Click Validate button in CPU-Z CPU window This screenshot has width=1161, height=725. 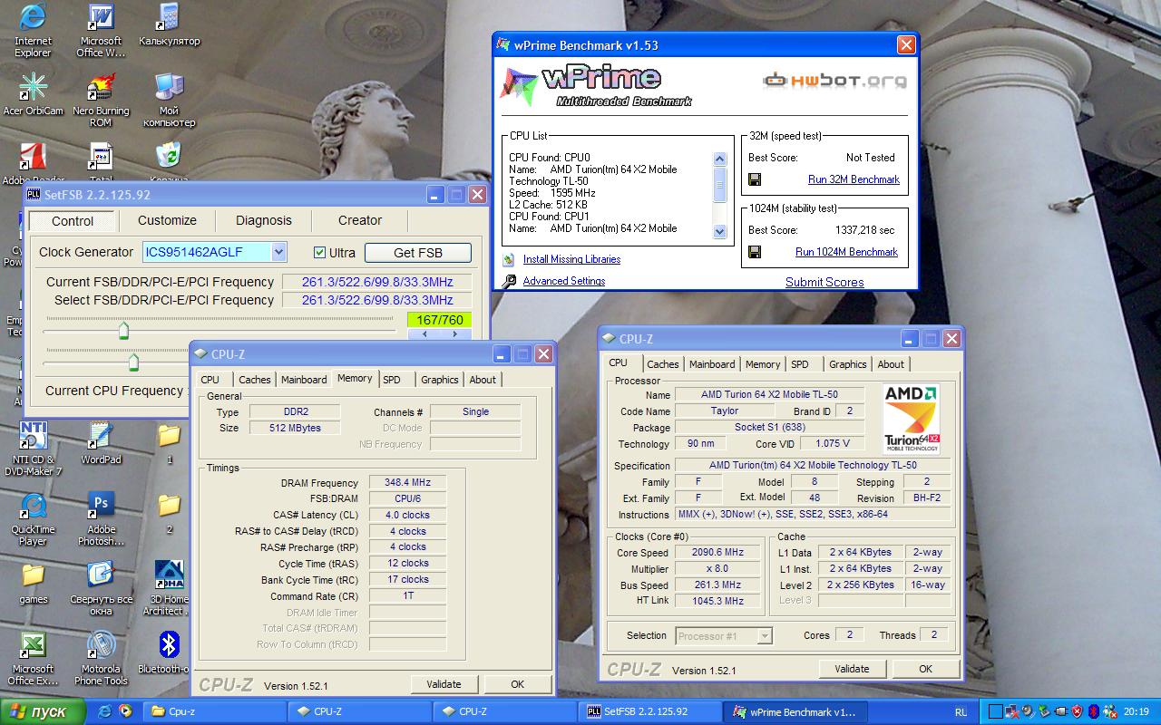coord(852,669)
